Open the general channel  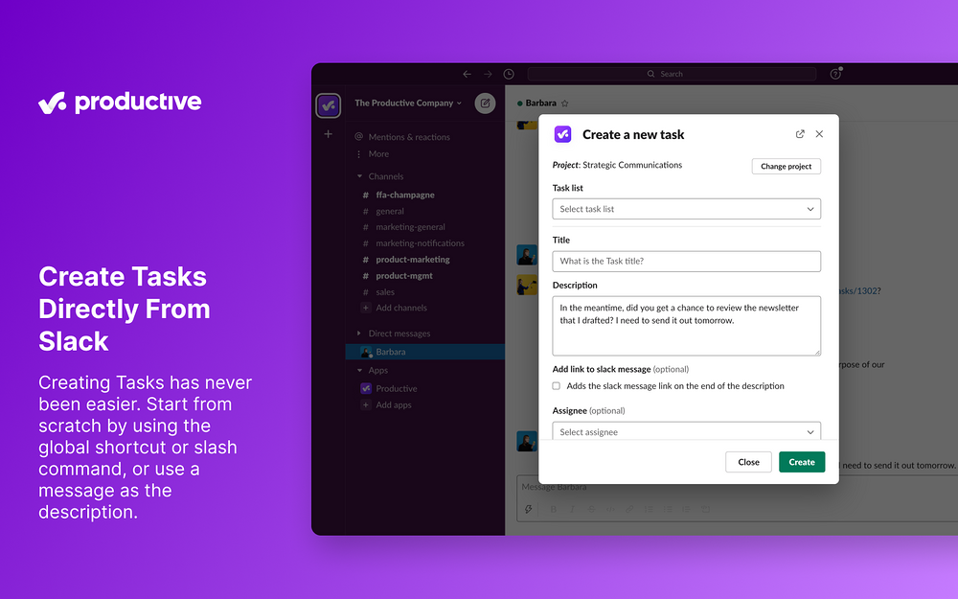[390, 211]
